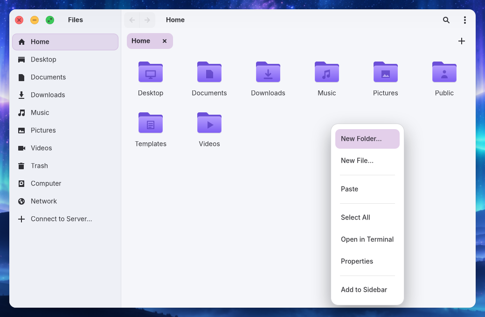Choose Add to Sidebar from menu

coord(367,290)
